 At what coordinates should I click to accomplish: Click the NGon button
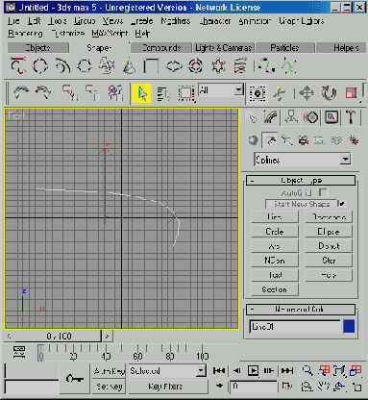pos(275,261)
